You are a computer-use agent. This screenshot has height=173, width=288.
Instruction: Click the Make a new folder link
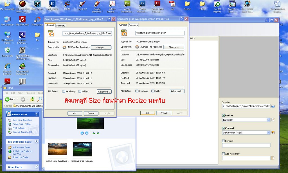(x=21, y=147)
